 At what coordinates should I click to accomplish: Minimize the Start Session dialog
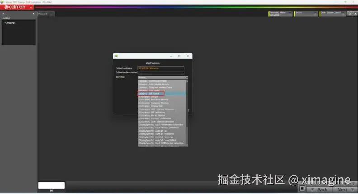click(171, 56)
